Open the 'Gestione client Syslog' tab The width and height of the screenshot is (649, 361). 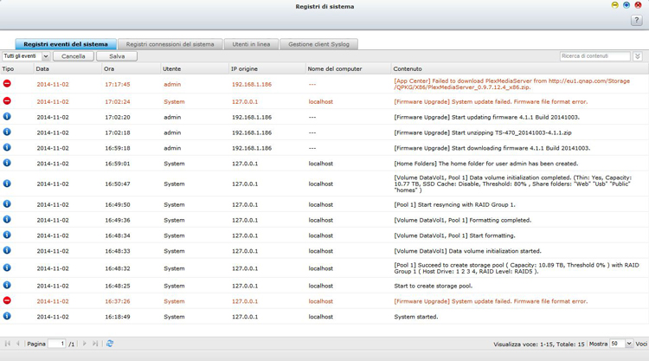pos(318,44)
